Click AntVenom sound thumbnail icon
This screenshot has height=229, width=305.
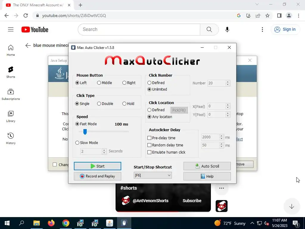[222, 206]
